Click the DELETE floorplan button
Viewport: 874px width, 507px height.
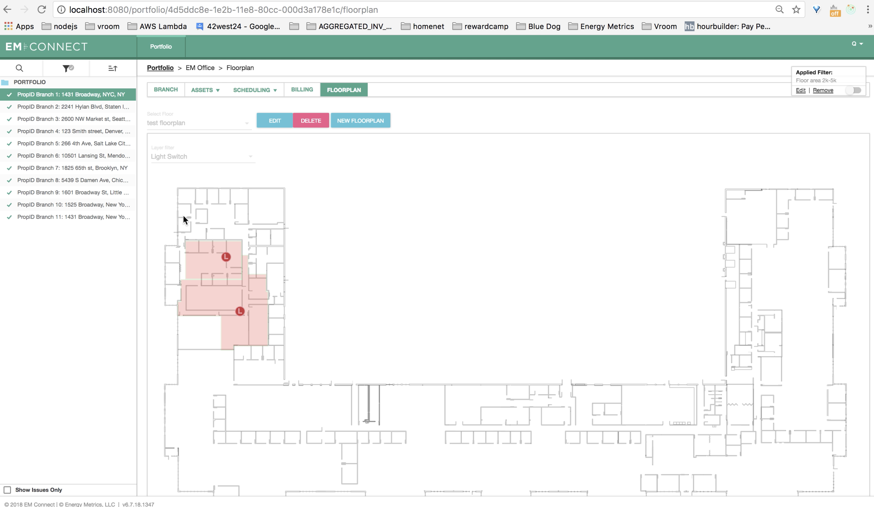[311, 121]
